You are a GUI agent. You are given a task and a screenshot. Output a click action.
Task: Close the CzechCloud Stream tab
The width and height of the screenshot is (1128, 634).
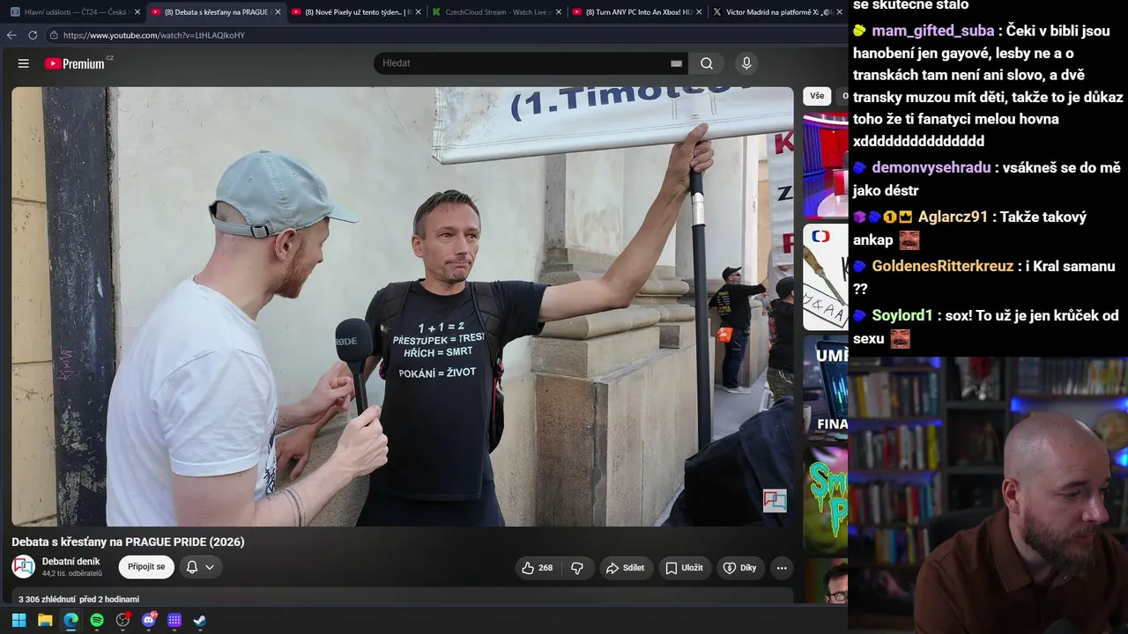click(x=560, y=12)
